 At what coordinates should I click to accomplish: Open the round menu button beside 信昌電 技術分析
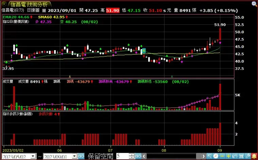click(4, 4)
